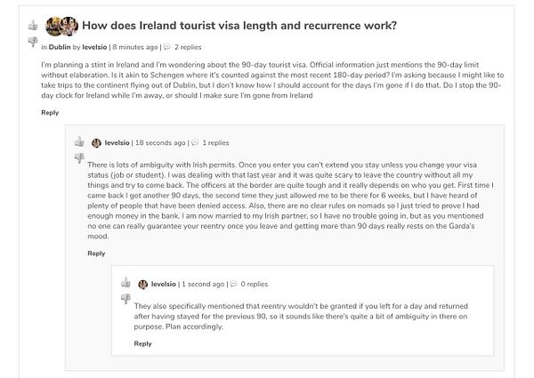
Task: Click the '18 seconds ago' timestamp
Action: click(160, 142)
